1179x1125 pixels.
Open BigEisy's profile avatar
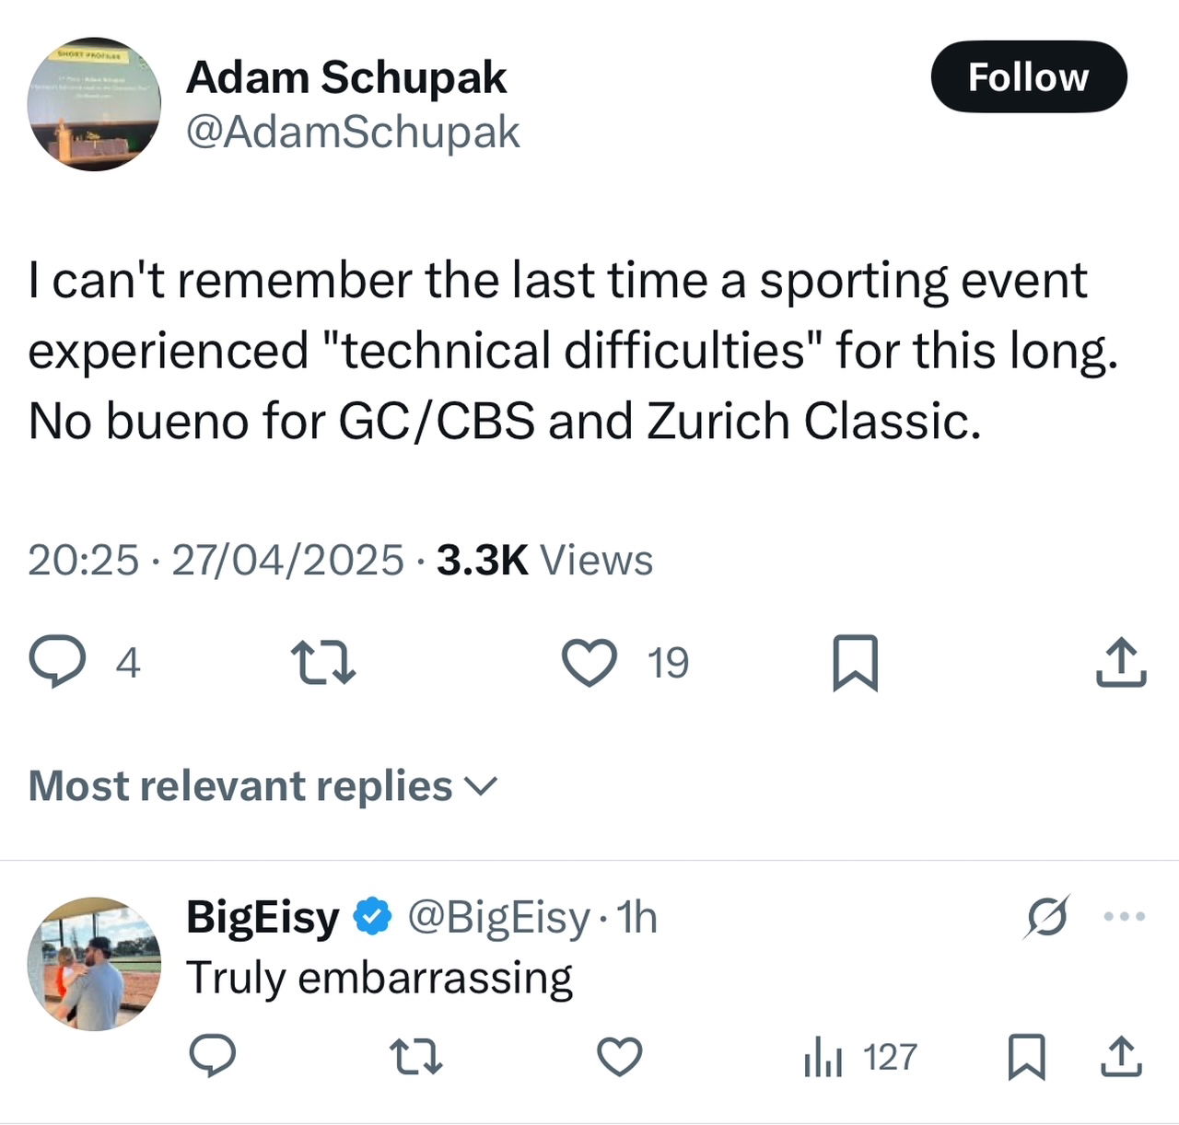click(x=94, y=964)
